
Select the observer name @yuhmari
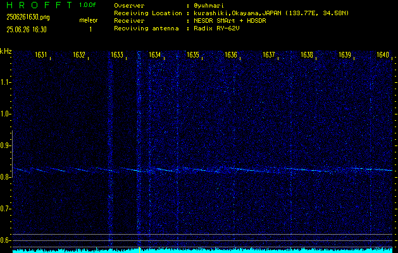[x=209, y=6]
